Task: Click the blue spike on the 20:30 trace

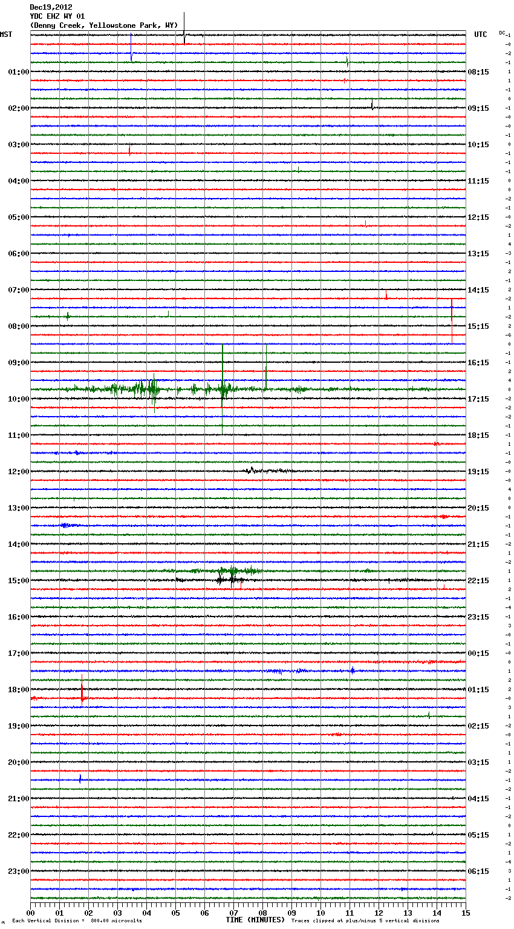Action: coord(80,779)
